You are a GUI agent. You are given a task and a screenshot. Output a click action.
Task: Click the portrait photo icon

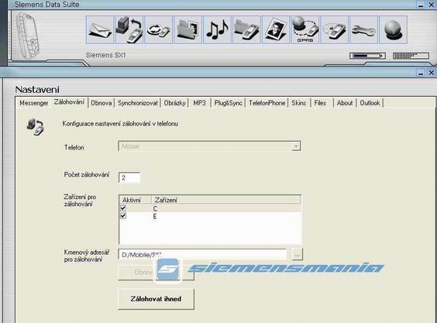tap(276, 29)
